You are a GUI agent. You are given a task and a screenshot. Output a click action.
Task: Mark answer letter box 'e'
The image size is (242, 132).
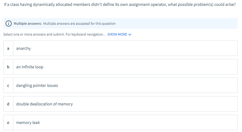8,123
